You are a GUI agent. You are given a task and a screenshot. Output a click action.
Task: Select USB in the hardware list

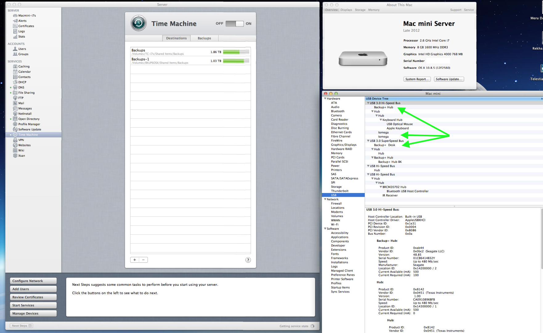tap(343, 195)
